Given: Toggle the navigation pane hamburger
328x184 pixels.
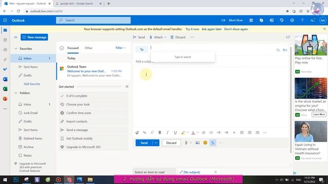Looking at the screenshot, I should (15, 37).
